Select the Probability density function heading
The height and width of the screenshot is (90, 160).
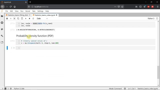[35, 36]
